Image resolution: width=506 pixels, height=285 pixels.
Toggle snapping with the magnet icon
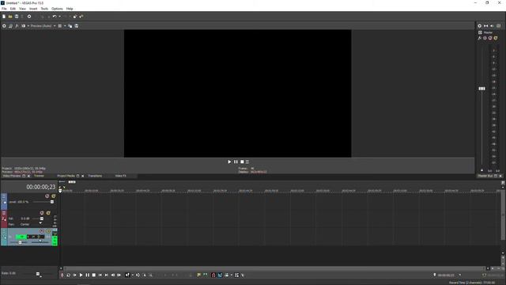[x=213, y=275]
